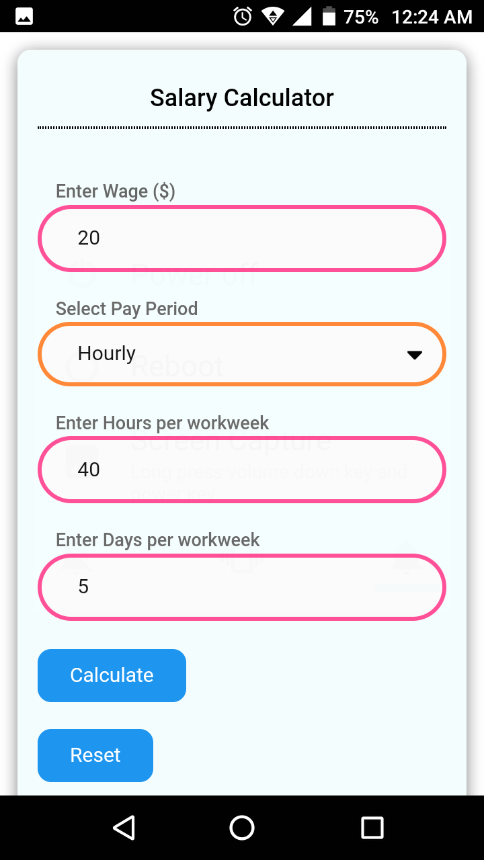Tap the Hours per workweek field

(242, 470)
